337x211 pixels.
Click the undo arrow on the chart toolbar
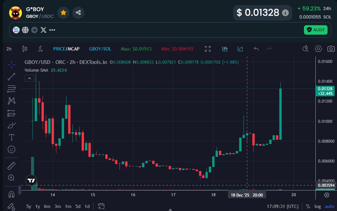pyautogui.click(x=256, y=49)
